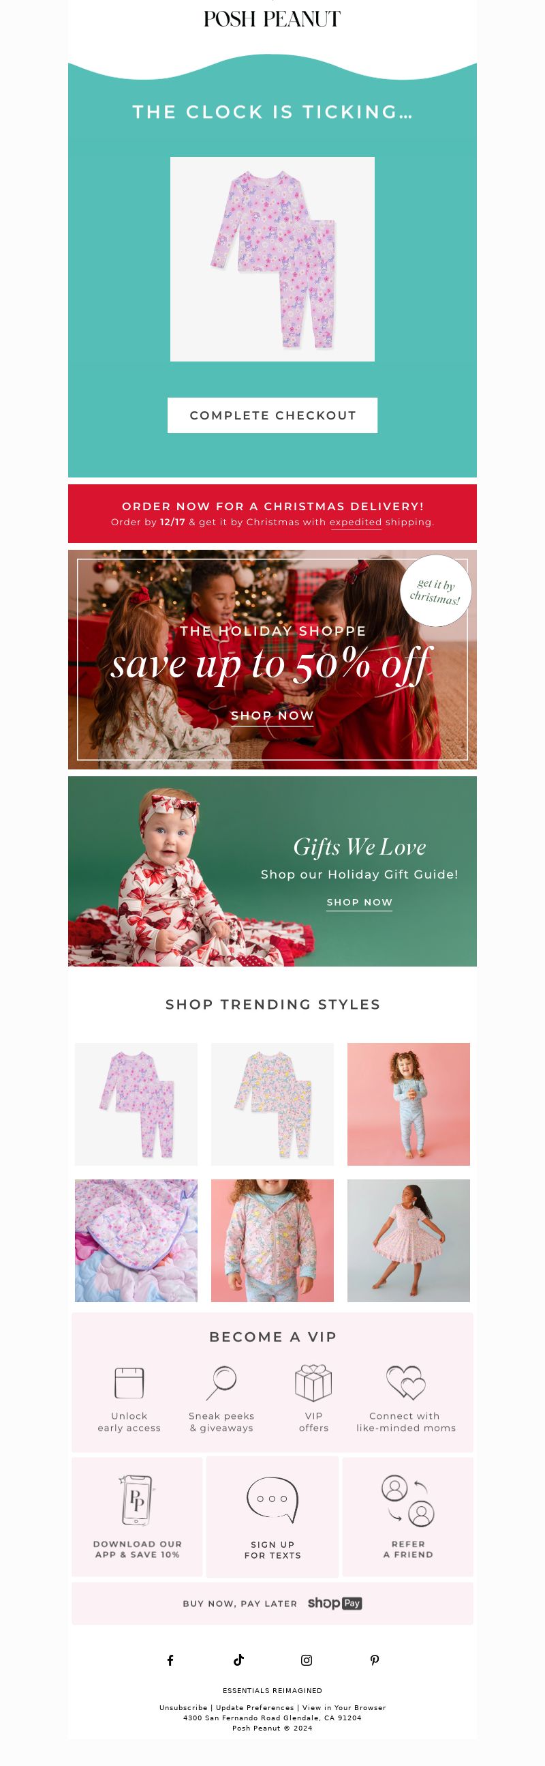
Task: Select the Sign Up for Texts speech bubble icon
Action: 272,1499
